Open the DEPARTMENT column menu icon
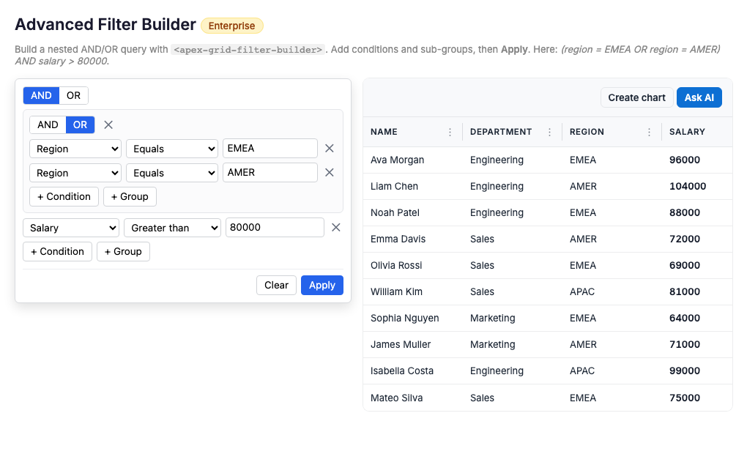The height and width of the screenshot is (476, 747). [x=549, y=132]
